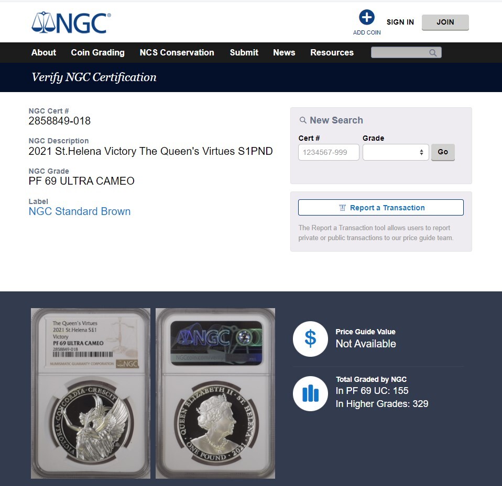Click the Sign In link
Screen dimensions: 502x486
click(x=400, y=22)
